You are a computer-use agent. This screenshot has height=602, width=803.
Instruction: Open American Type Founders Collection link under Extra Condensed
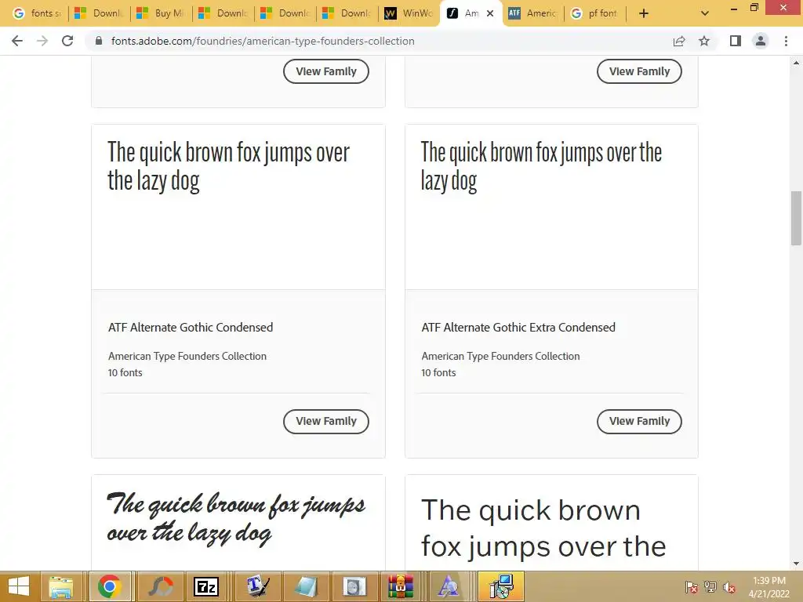coord(500,356)
